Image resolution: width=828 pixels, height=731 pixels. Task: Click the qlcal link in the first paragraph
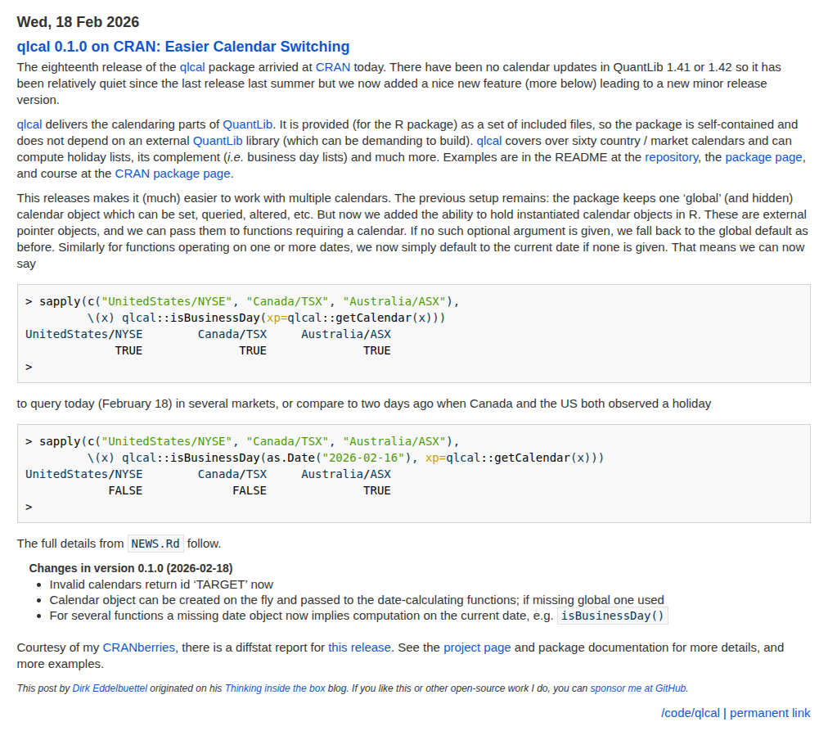point(192,67)
